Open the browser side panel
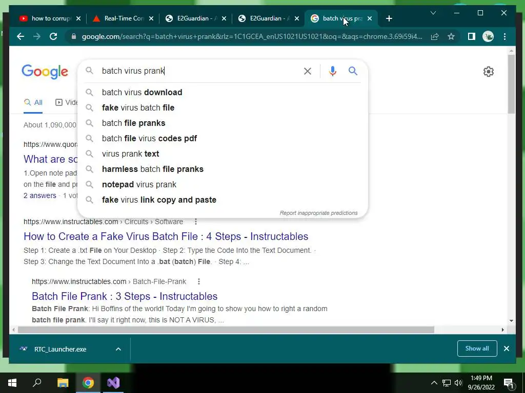525x393 pixels. 472,36
